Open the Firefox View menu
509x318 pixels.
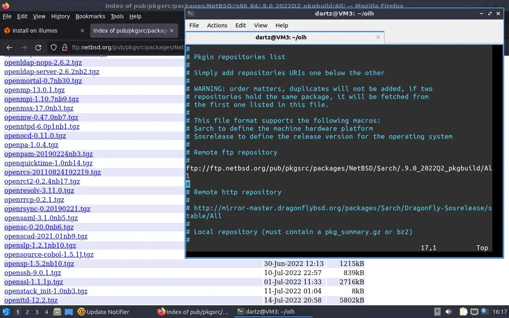[x=39, y=16]
